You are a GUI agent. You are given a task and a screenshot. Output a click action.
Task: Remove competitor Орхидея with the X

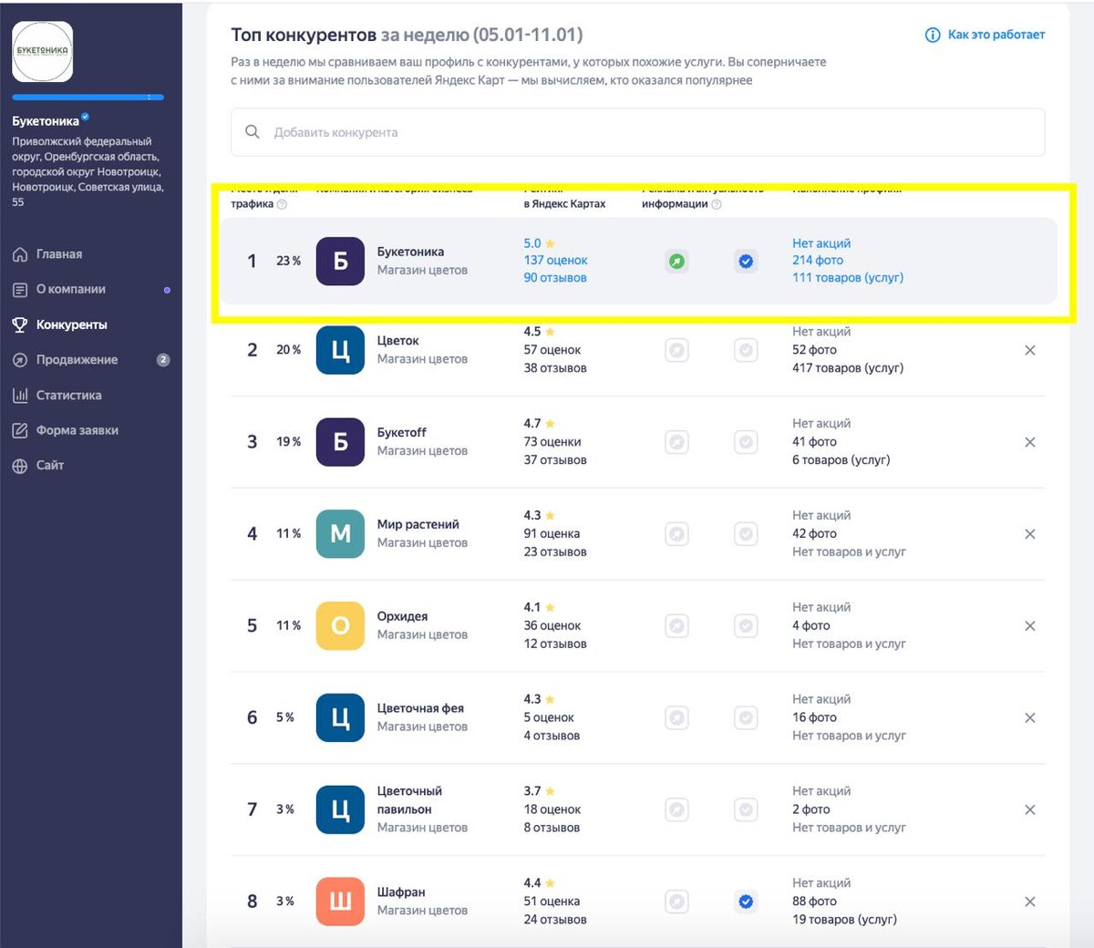click(1029, 626)
